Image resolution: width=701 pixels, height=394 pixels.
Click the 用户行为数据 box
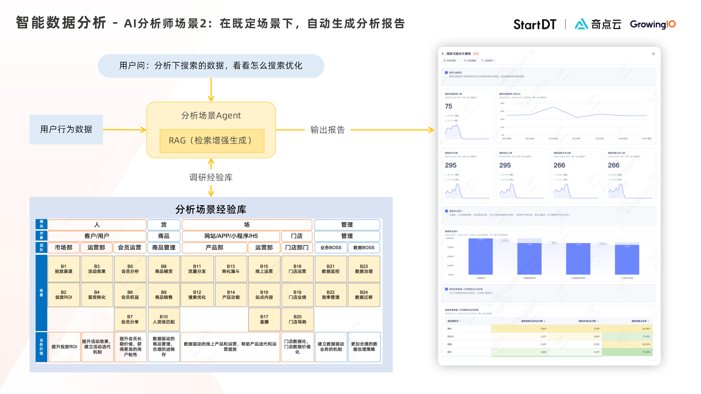point(66,129)
